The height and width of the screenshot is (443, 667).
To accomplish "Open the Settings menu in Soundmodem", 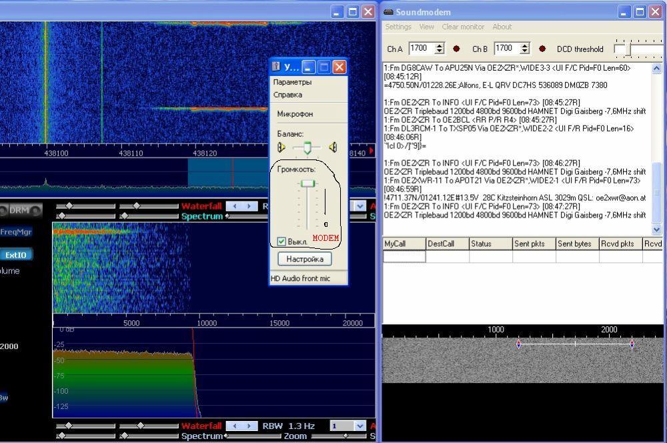I will [398, 27].
